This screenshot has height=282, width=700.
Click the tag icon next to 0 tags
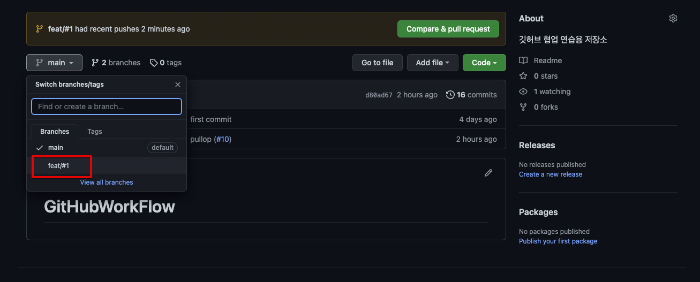point(154,63)
